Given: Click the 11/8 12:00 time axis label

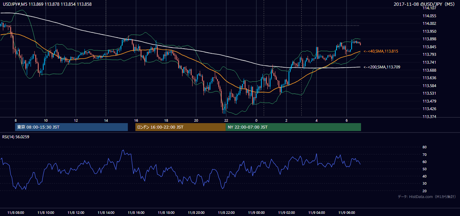Looking at the screenshot, I should [x=76, y=213].
